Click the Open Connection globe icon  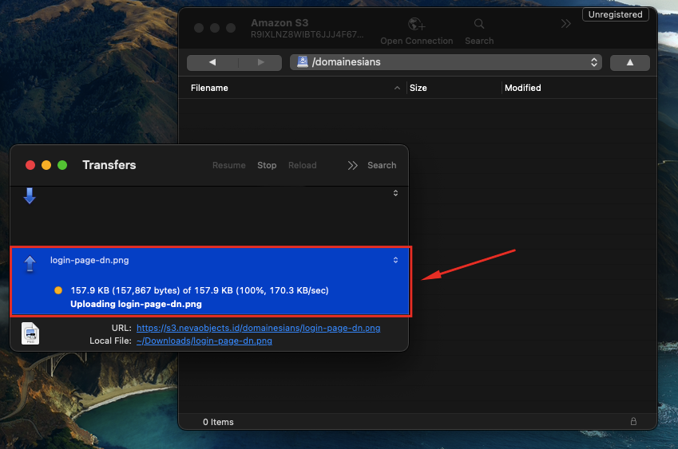(416, 24)
